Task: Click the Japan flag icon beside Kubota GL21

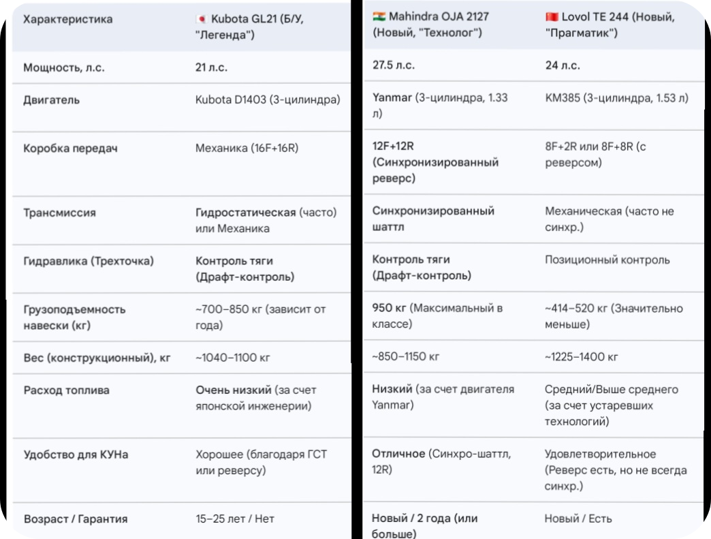Action: pos(200,20)
